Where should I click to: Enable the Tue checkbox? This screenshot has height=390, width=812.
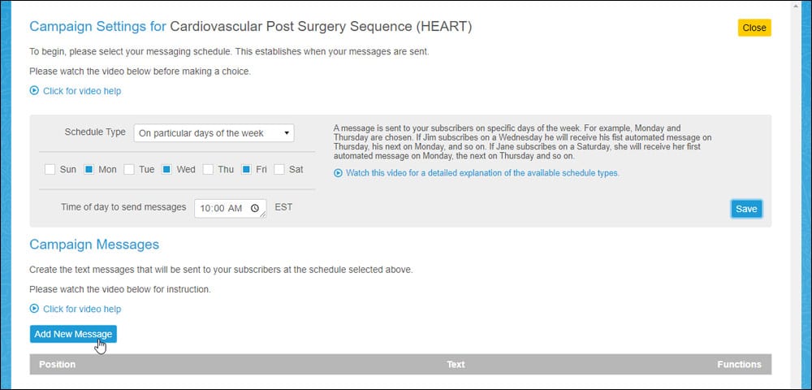[x=129, y=169]
